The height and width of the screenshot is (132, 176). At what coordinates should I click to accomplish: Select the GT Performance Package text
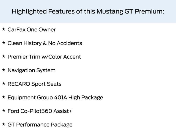point(40,125)
